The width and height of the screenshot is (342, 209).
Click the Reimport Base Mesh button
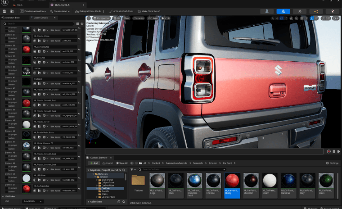click(88, 11)
